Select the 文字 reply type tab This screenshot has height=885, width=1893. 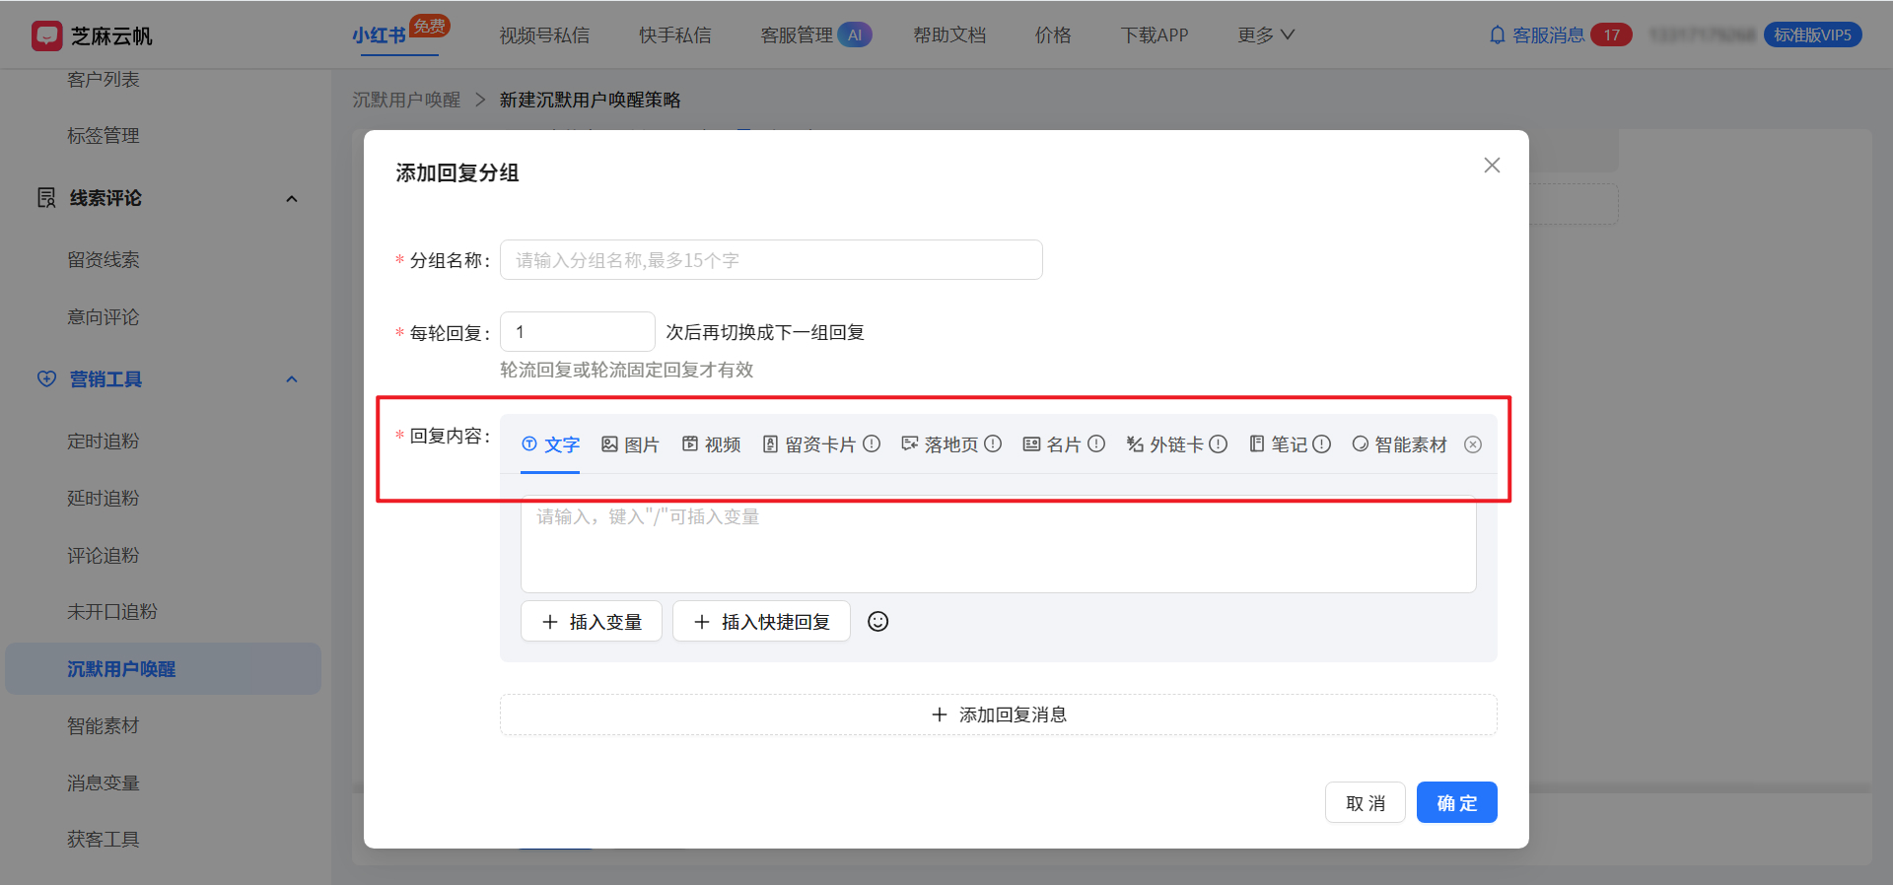[x=550, y=444]
